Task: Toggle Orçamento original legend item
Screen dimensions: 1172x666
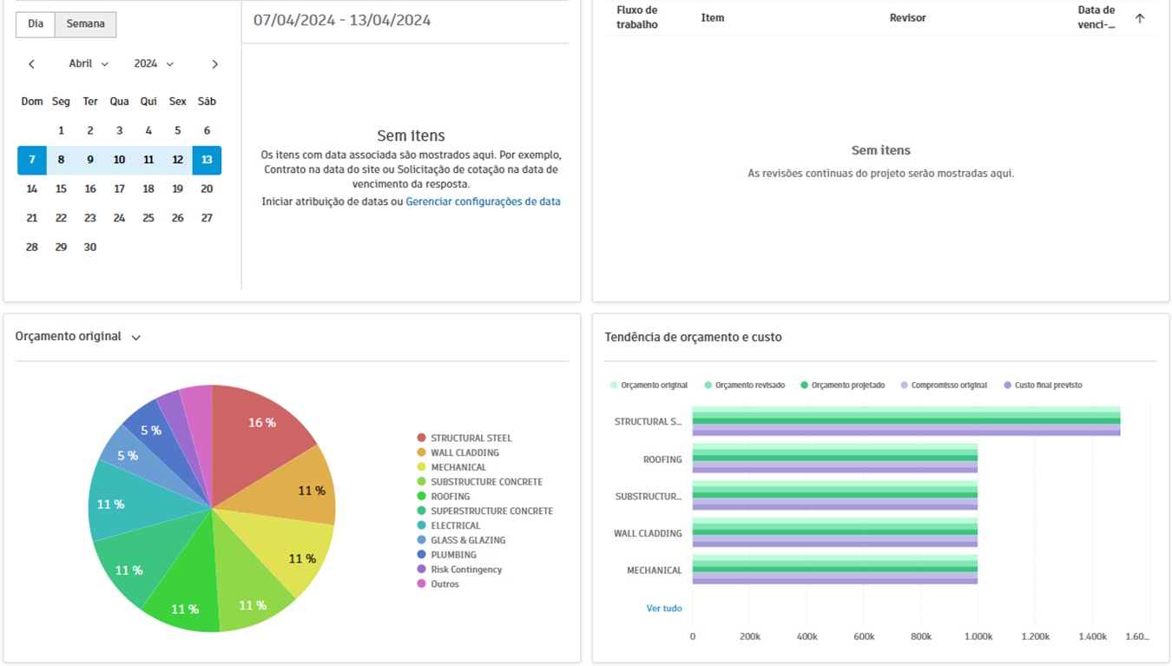Action: coord(649,386)
